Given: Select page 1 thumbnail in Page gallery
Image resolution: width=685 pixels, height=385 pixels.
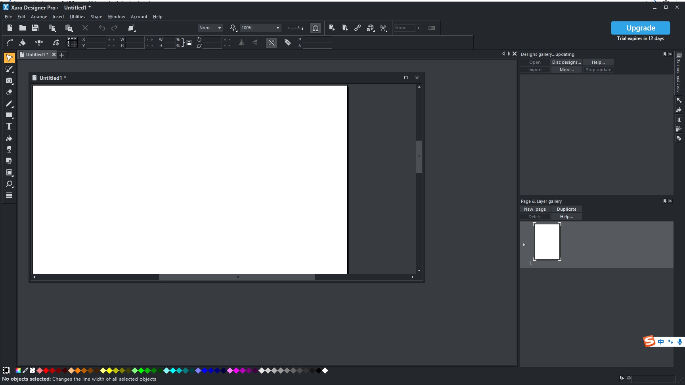Looking at the screenshot, I should point(547,242).
